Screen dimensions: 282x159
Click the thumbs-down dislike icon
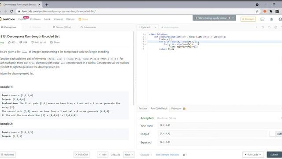(x=21, y=42)
